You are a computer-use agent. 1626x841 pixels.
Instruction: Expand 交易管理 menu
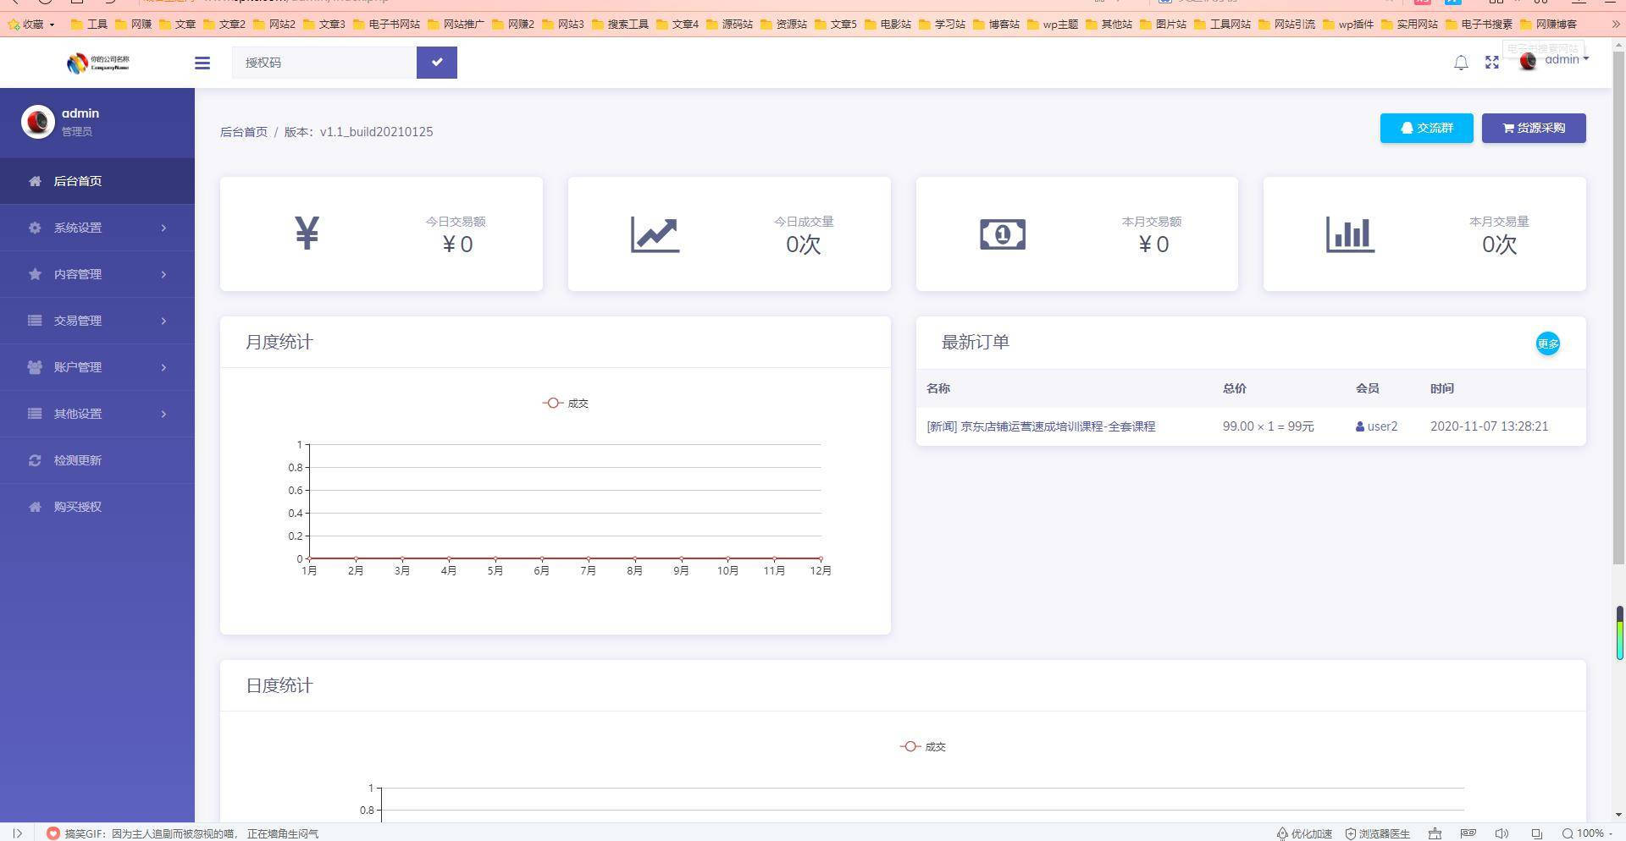97,321
